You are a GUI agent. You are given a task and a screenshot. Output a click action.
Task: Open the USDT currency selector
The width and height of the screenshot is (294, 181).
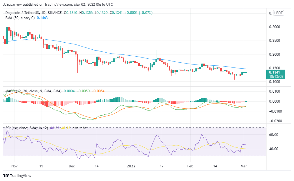[x=278, y=13]
